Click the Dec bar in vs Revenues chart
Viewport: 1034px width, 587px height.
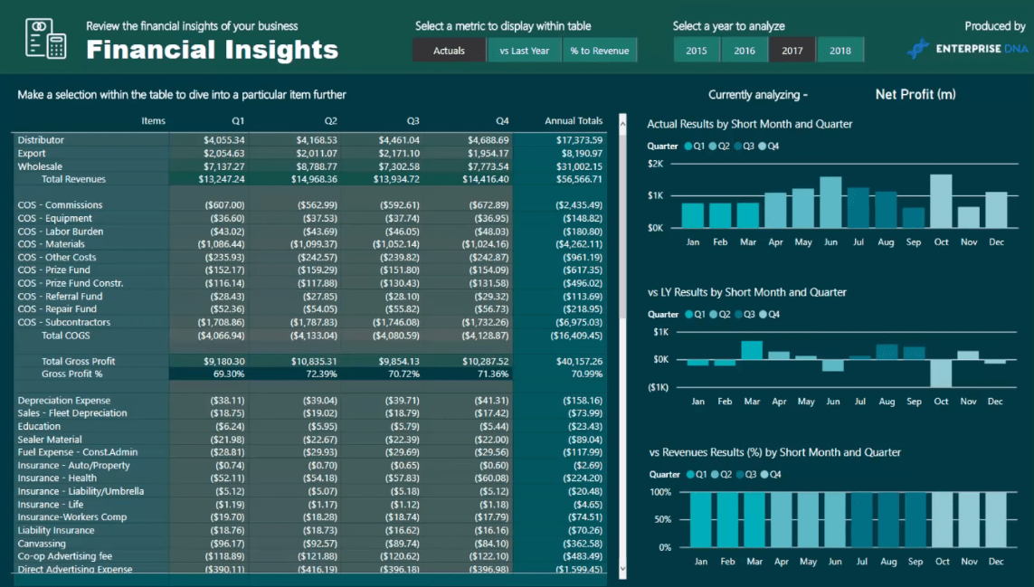coord(996,520)
